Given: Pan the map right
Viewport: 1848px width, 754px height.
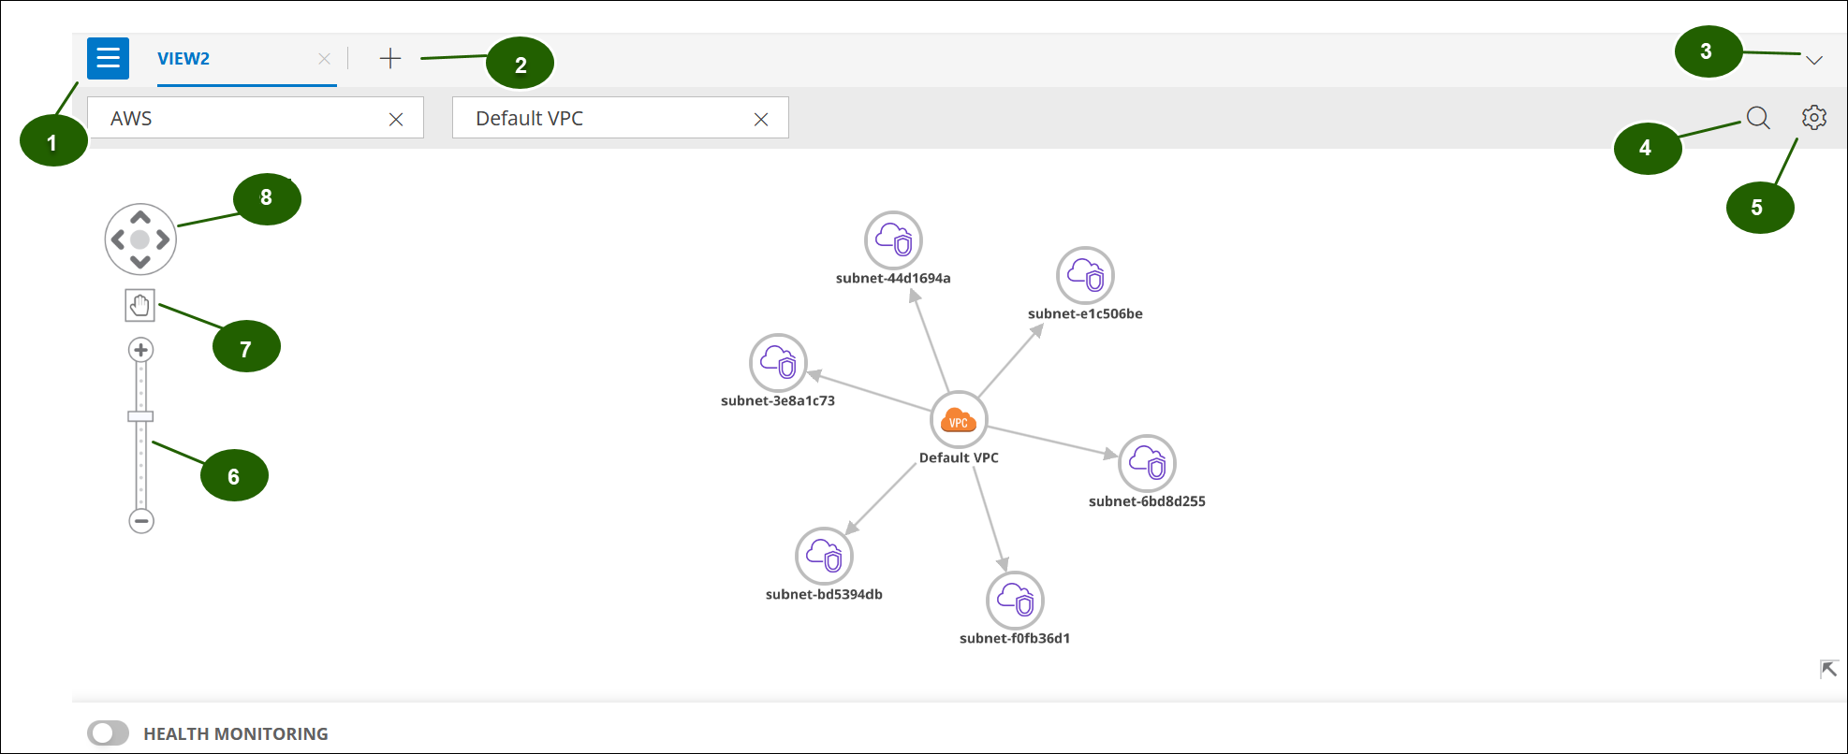Looking at the screenshot, I should point(163,239).
